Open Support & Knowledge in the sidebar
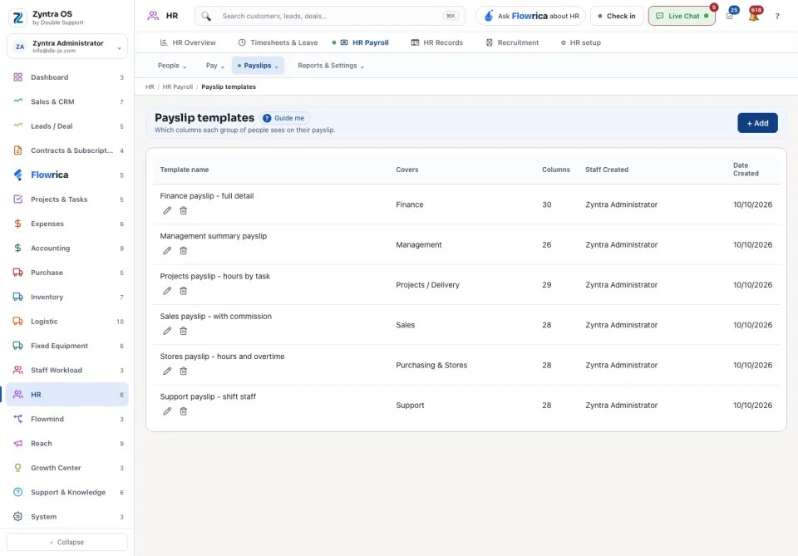The width and height of the screenshot is (798, 556). [x=67, y=492]
